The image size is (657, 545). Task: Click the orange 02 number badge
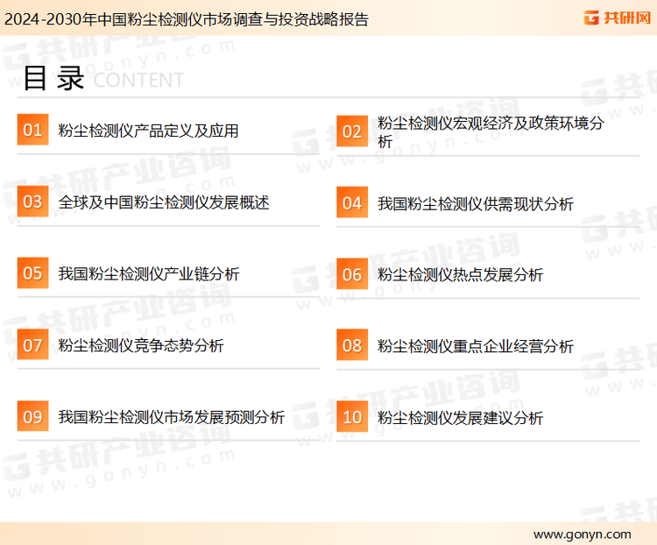click(x=352, y=131)
